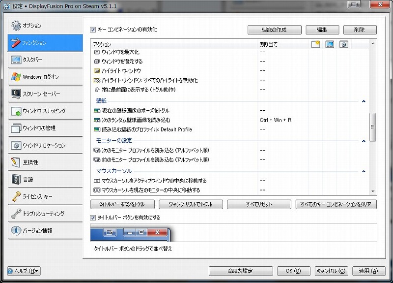This screenshot has width=393, height=283.
Task: Click the yellow note column header icon
Action: [315, 44]
